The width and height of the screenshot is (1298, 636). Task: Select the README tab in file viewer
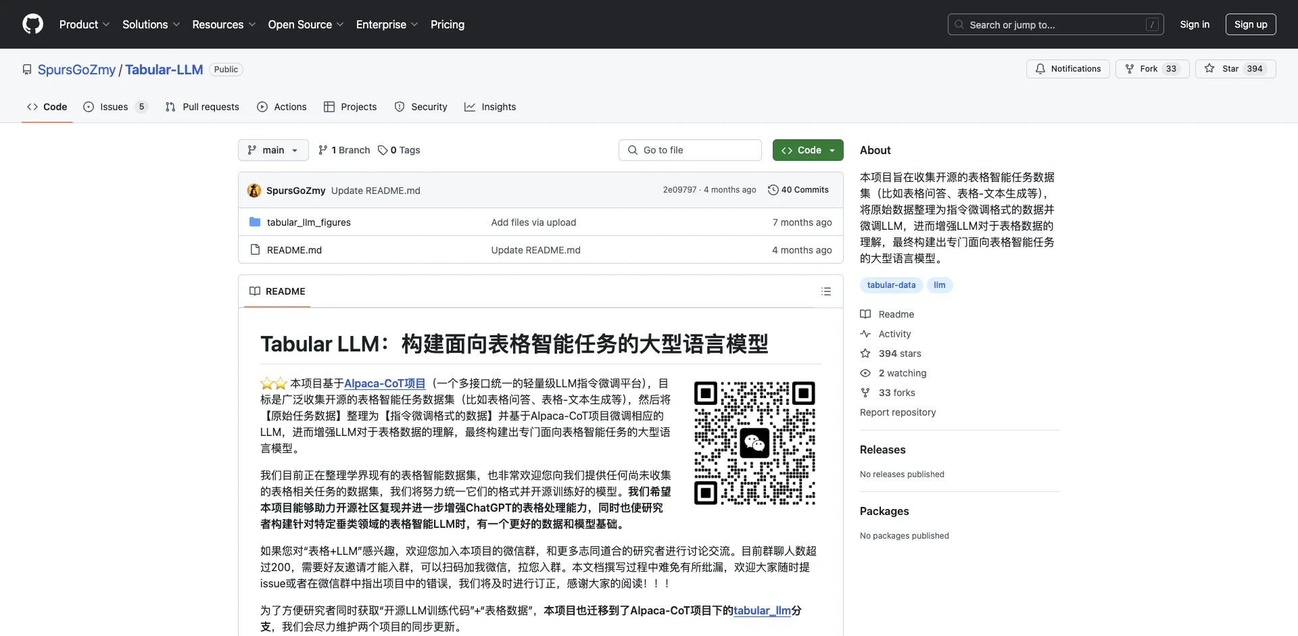click(x=277, y=291)
